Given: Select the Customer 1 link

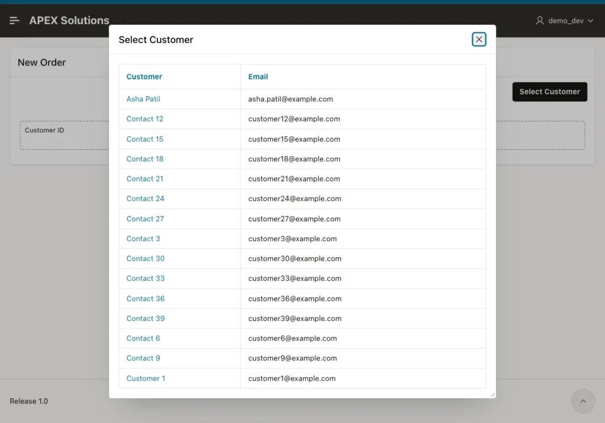Looking at the screenshot, I should (145, 378).
